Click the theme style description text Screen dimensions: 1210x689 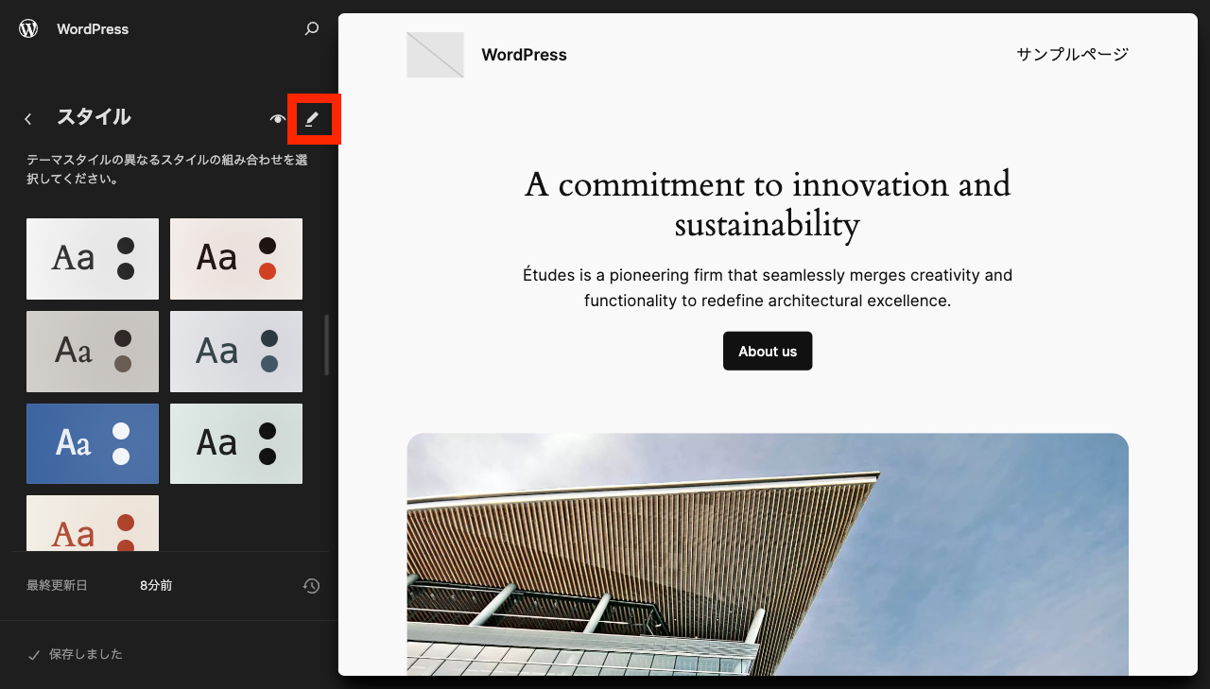(167, 169)
